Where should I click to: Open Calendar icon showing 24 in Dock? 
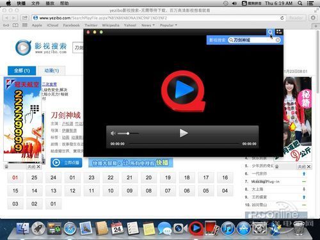click(117, 228)
